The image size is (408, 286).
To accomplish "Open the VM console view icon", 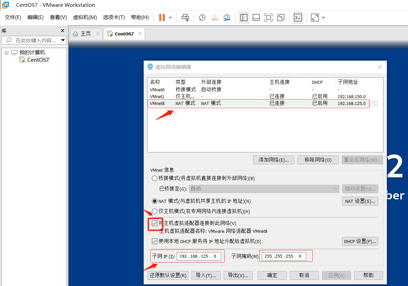I will pyautogui.click(x=298, y=17).
